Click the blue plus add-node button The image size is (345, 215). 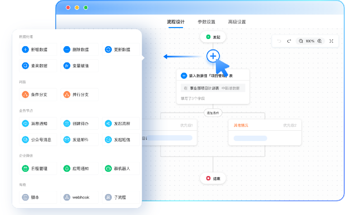coord(213,56)
